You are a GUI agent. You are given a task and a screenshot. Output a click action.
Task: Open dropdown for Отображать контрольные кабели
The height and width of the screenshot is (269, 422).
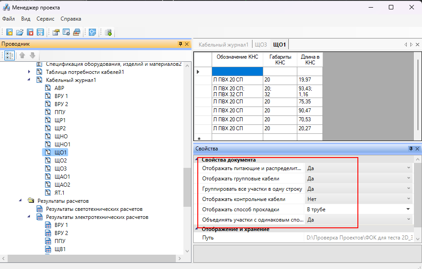coord(408,199)
